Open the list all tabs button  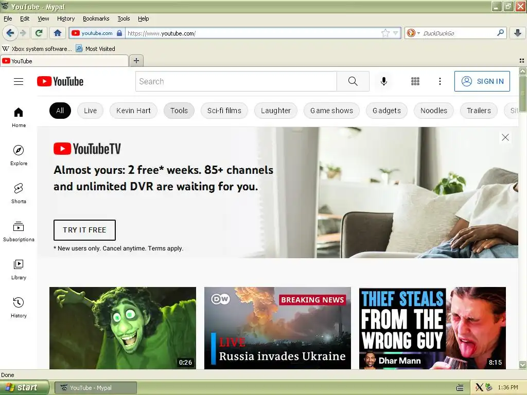click(x=522, y=61)
